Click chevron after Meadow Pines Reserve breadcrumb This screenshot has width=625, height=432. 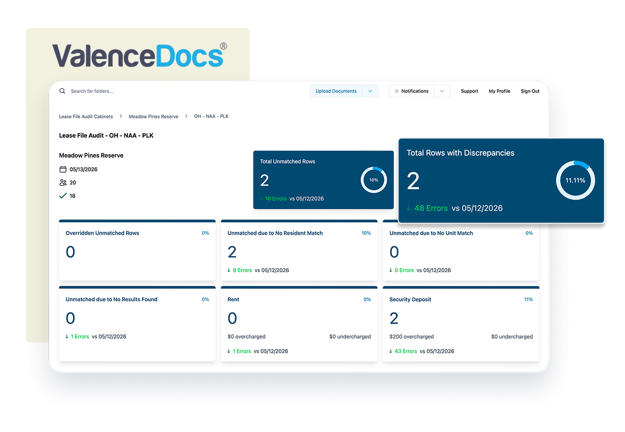[x=186, y=116]
